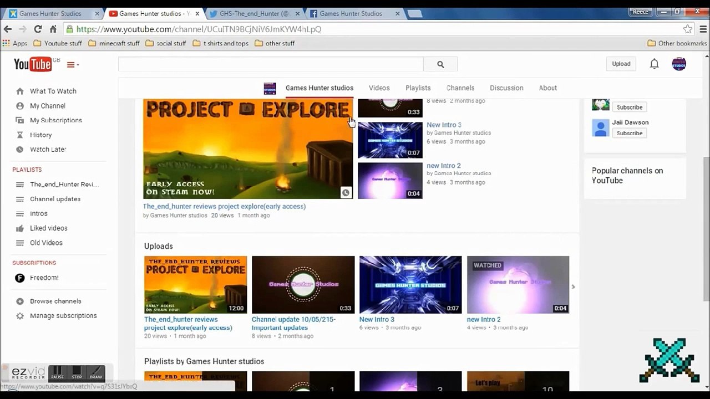Open the guide menu beside YouTube logo
The image size is (710, 399).
tap(73, 65)
